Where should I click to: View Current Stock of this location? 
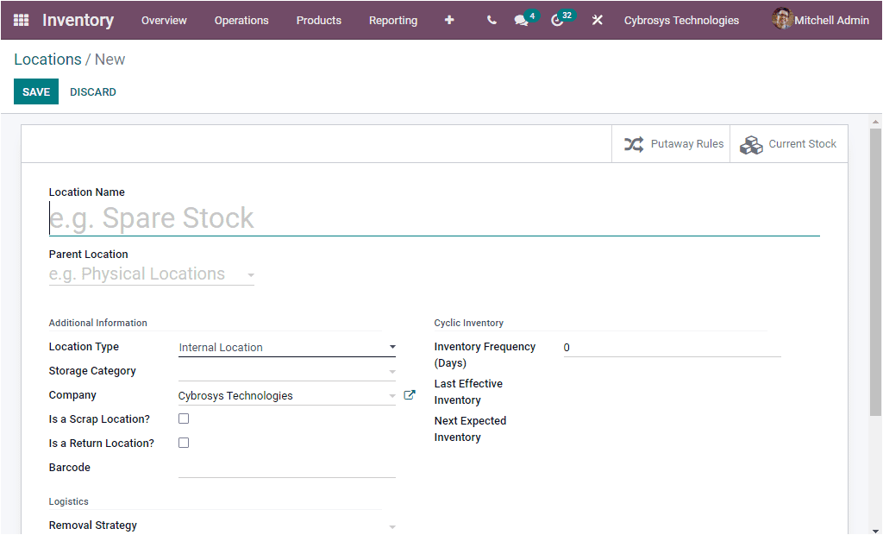(x=787, y=144)
